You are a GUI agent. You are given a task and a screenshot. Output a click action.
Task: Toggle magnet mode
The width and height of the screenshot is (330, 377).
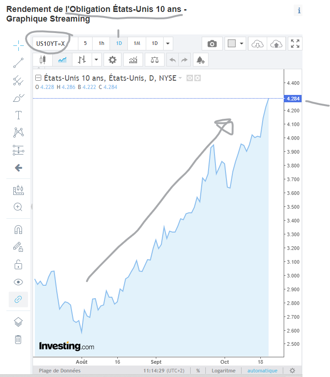click(x=18, y=230)
